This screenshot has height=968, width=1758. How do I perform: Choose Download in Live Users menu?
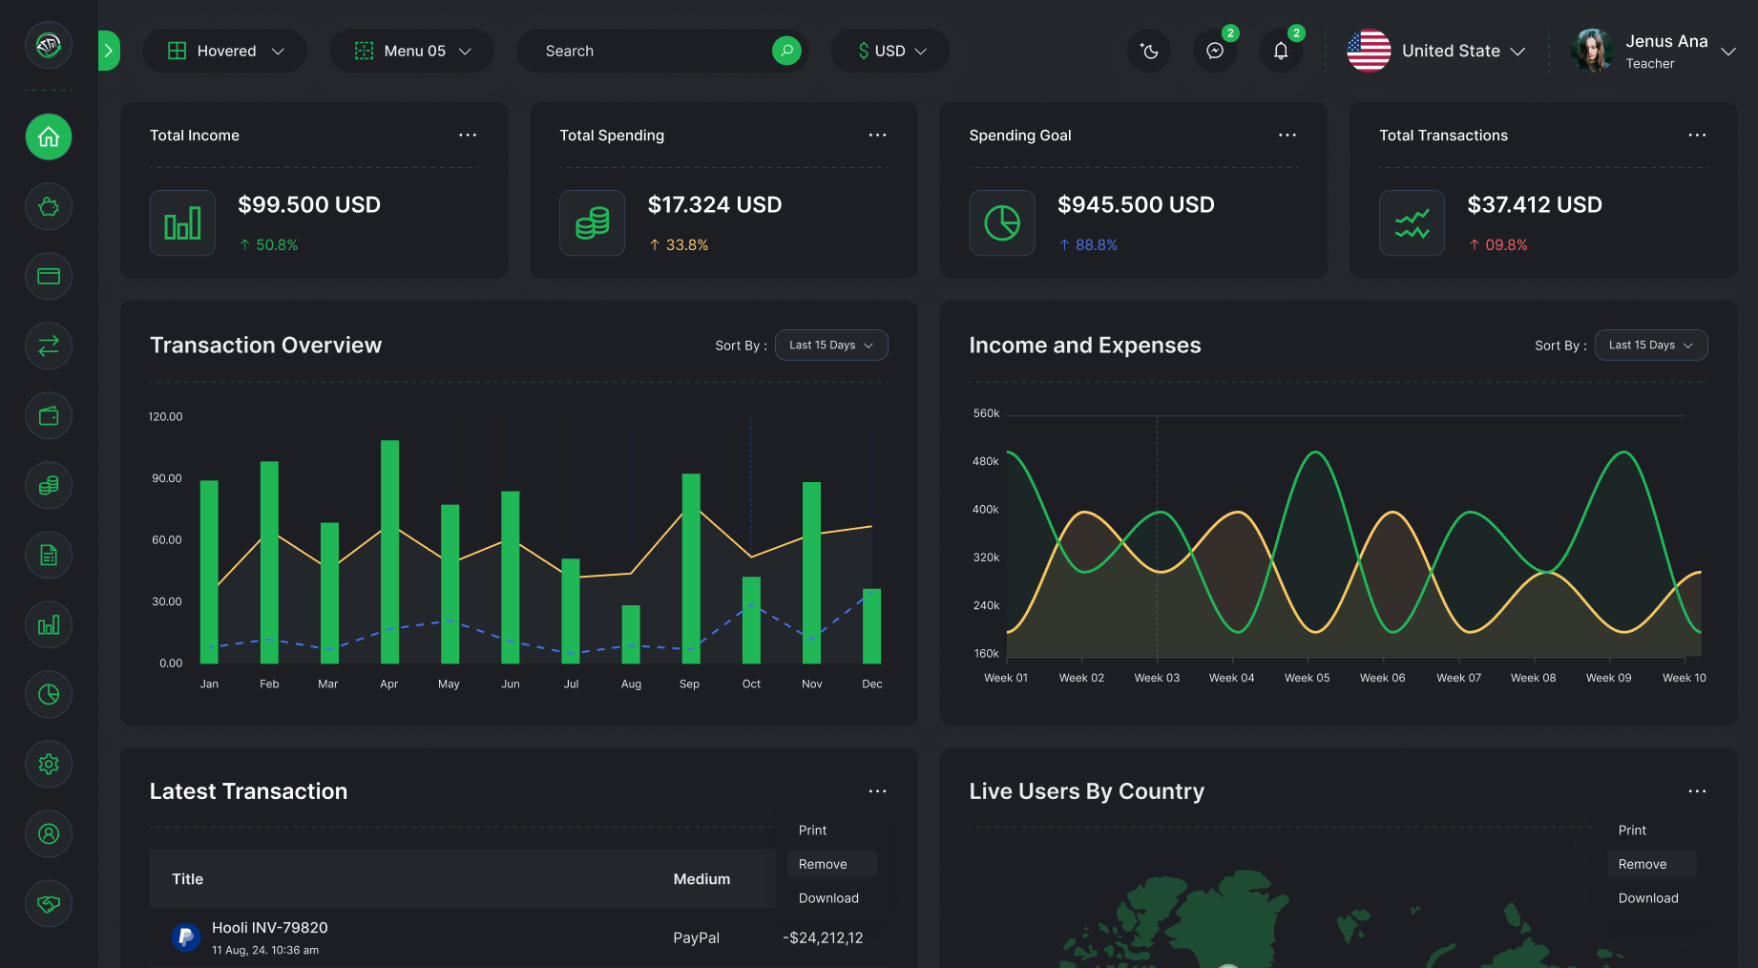[1648, 898]
